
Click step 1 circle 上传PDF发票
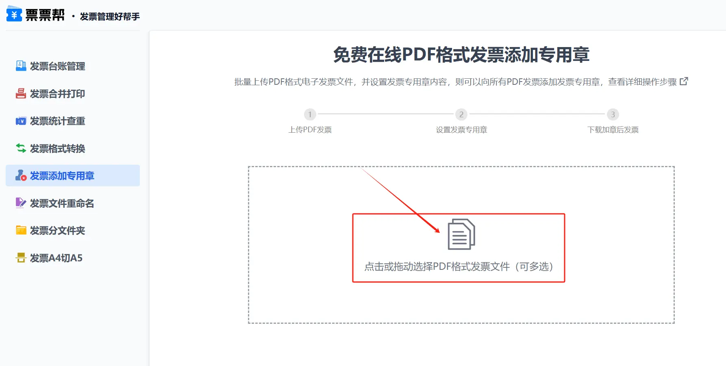tap(310, 114)
